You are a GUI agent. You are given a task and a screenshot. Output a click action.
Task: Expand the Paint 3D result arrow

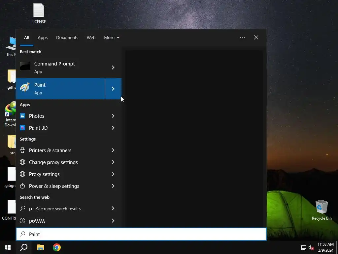(113, 128)
